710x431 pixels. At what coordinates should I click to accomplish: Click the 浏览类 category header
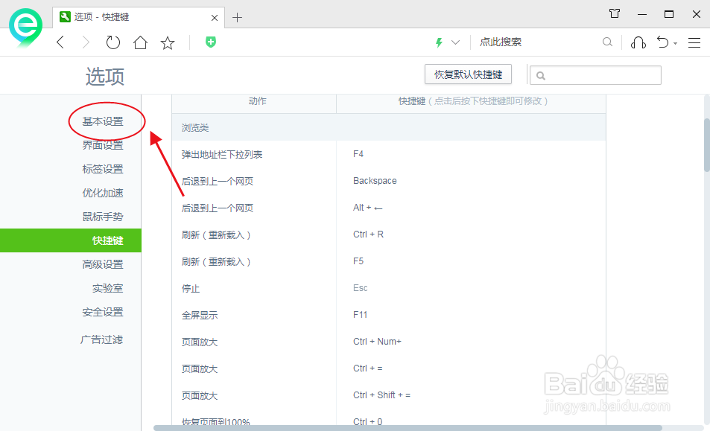(x=388, y=127)
